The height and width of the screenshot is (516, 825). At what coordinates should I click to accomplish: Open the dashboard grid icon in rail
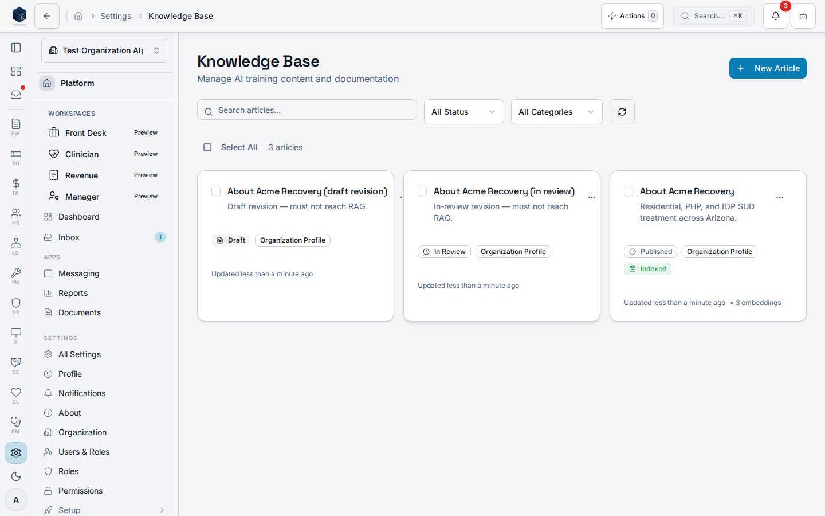[x=16, y=71]
